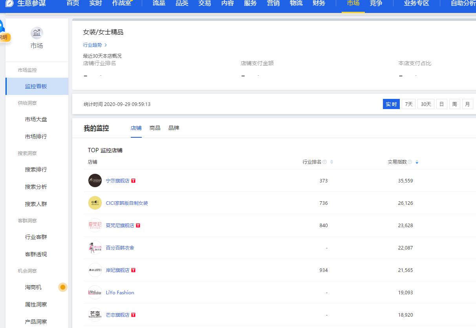This screenshot has width=476, height=328.
Task: Open the 业务专区 navigation dropdown
Action: point(416,3)
